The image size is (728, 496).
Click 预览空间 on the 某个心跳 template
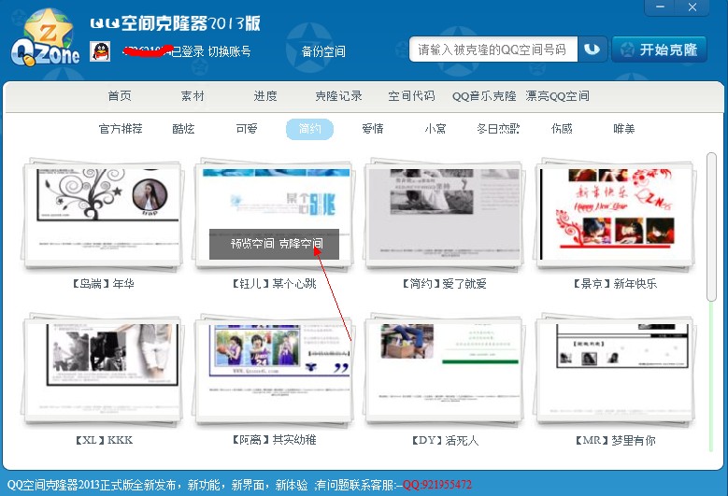pyautogui.click(x=252, y=244)
